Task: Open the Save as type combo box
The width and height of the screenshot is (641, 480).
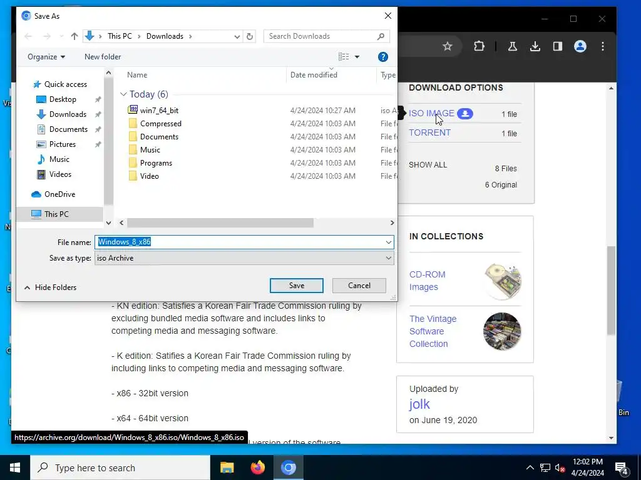Action: click(244, 258)
